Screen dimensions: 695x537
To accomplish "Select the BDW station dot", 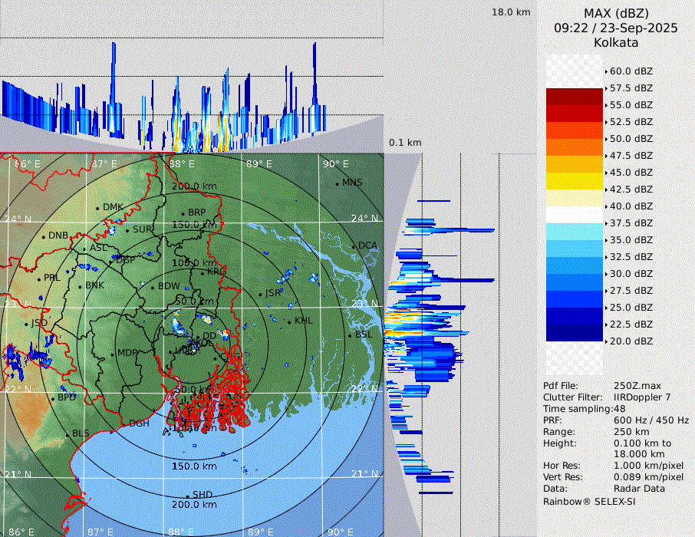I will (x=152, y=287).
